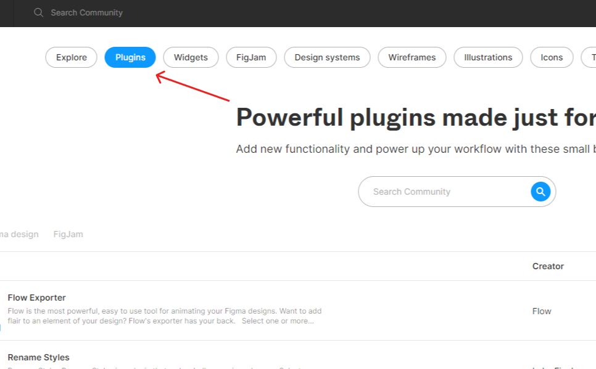Click the center Search Community input box
The image size is (596, 369).
457,192
